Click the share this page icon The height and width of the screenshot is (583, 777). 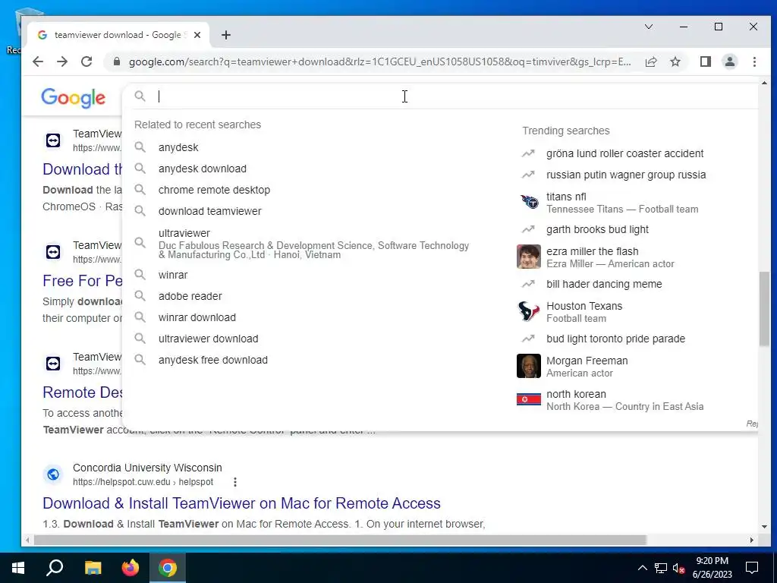coord(651,61)
